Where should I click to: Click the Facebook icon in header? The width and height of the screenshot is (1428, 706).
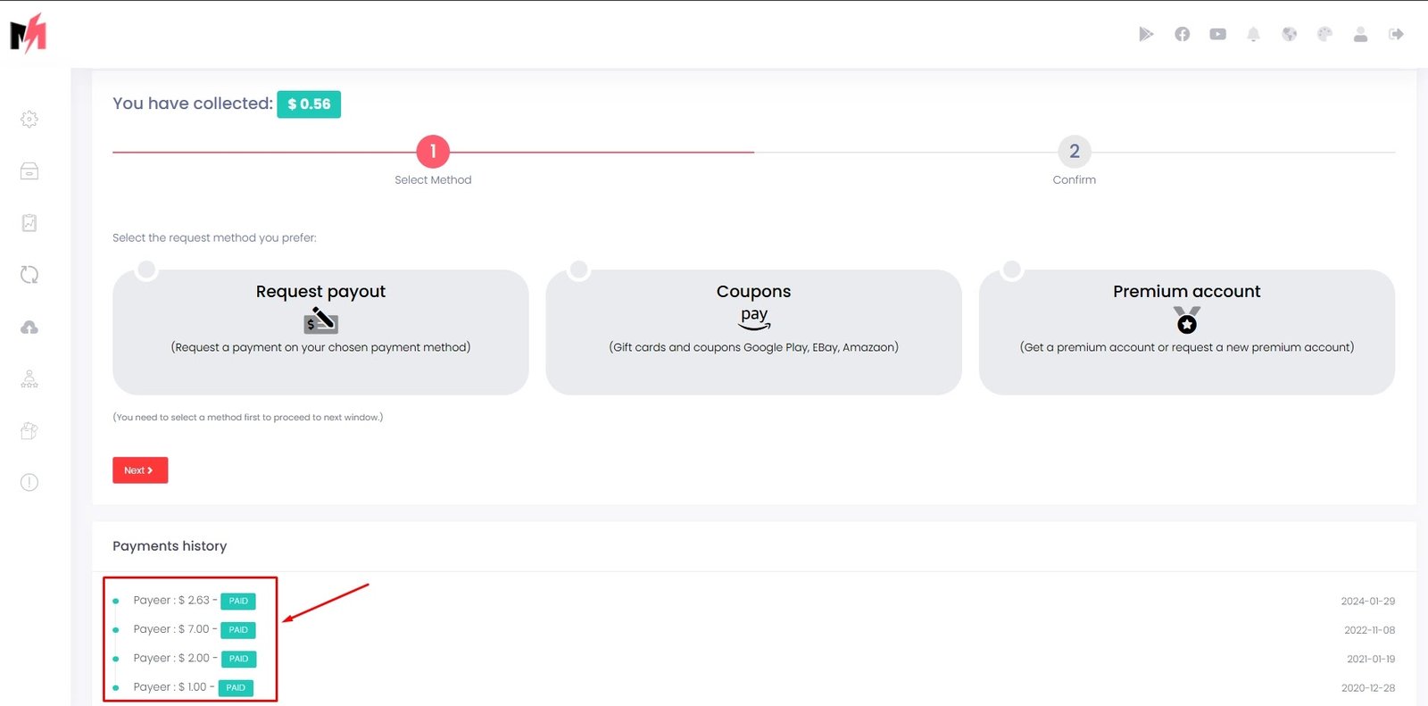coord(1182,34)
